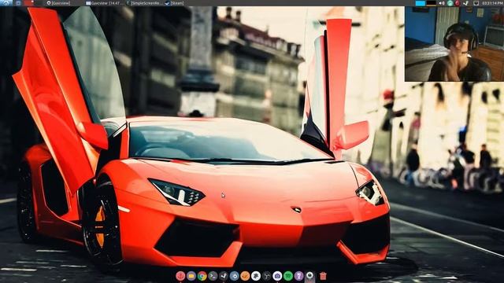Open the purple wine glass dock icon
The height and width of the screenshot is (283, 504).
pos(299,276)
